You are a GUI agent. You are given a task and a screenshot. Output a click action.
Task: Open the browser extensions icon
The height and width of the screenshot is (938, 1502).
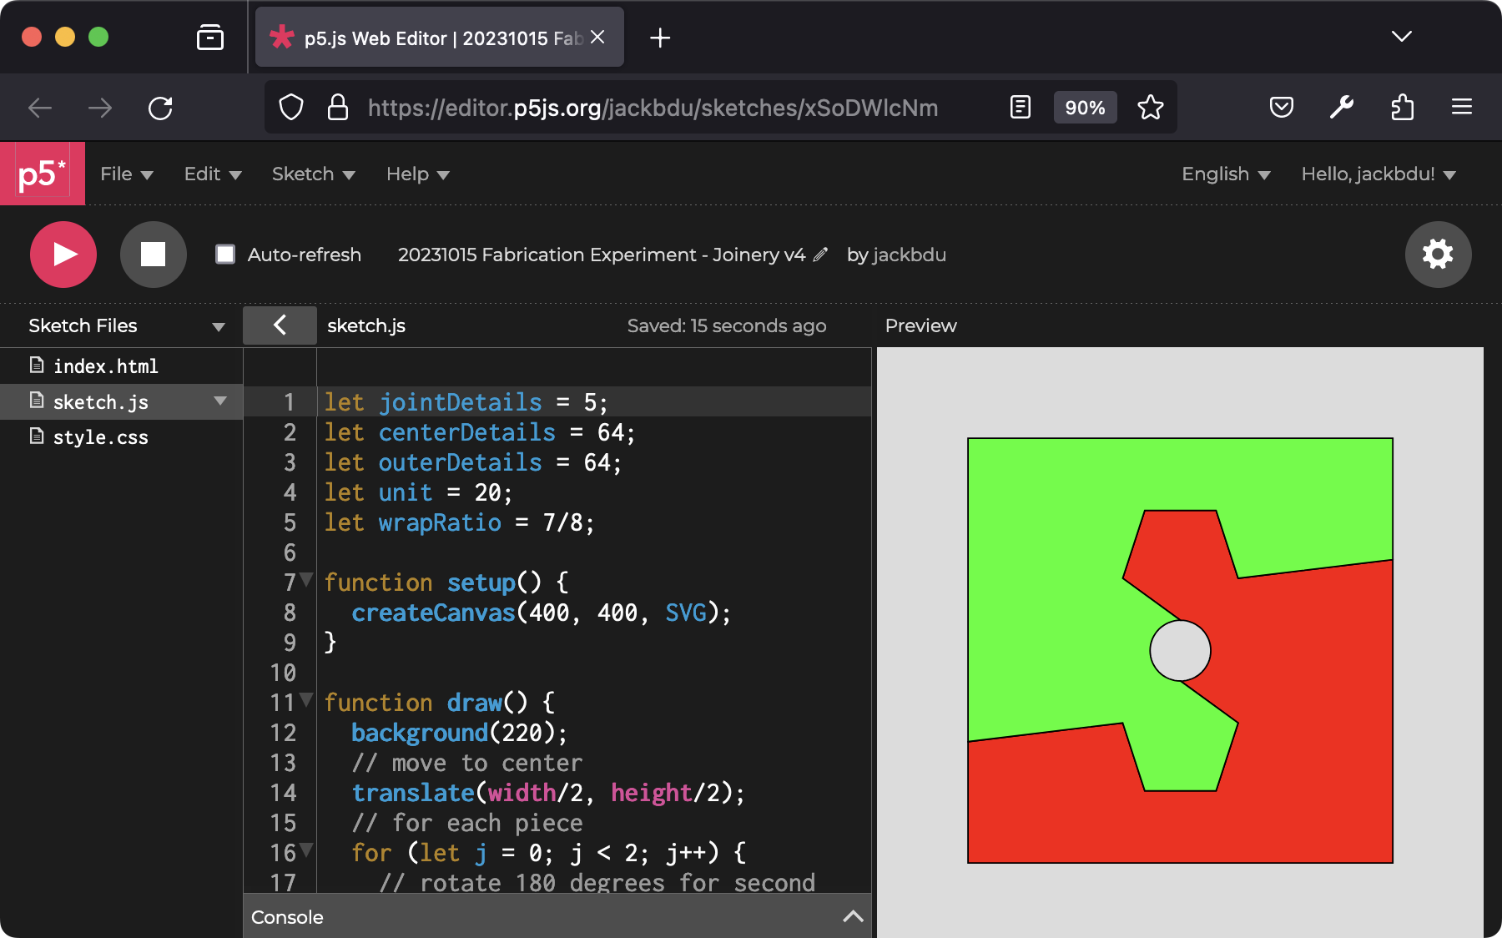tap(1402, 108)
